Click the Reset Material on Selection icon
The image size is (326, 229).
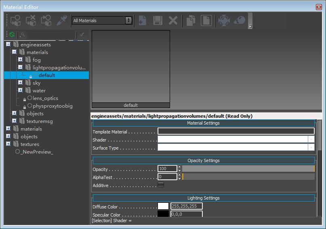coord(31,20)
